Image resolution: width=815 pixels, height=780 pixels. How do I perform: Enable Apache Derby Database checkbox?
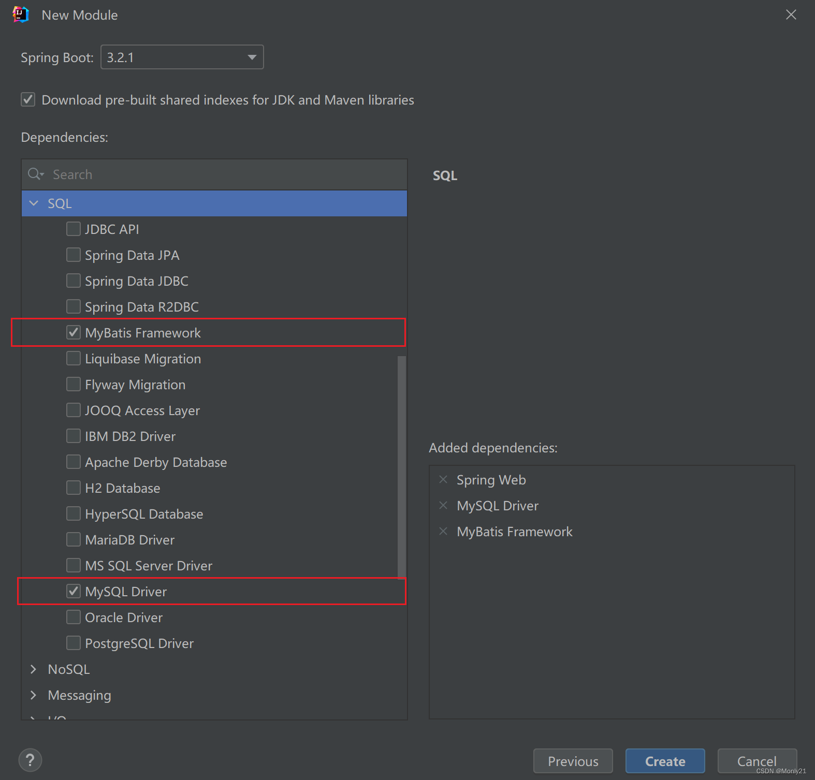pos(74,462)
